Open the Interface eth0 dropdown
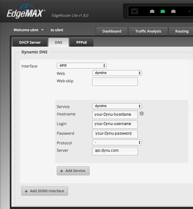The height and width of the screenshot is (209, 193). [82, 66]
